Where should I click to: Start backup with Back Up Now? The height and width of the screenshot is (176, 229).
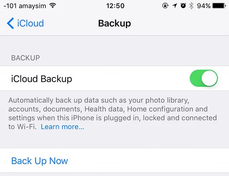click(x=40, y=161)
